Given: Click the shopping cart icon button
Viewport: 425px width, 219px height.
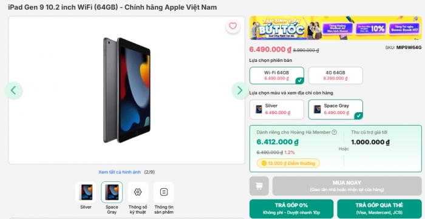Looking at the screenshot, I should pos(259,186).
